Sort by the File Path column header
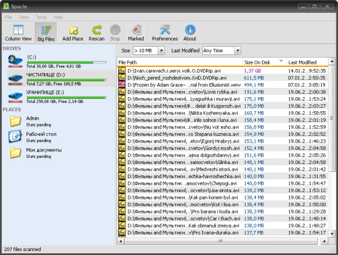Image resolution: width=338 pixels, height=255 pixels. point(179,62)
